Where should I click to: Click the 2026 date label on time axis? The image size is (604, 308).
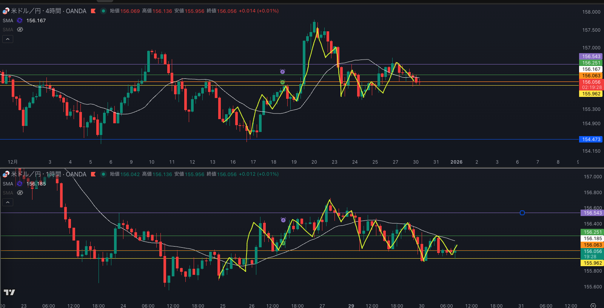[456, 162]
